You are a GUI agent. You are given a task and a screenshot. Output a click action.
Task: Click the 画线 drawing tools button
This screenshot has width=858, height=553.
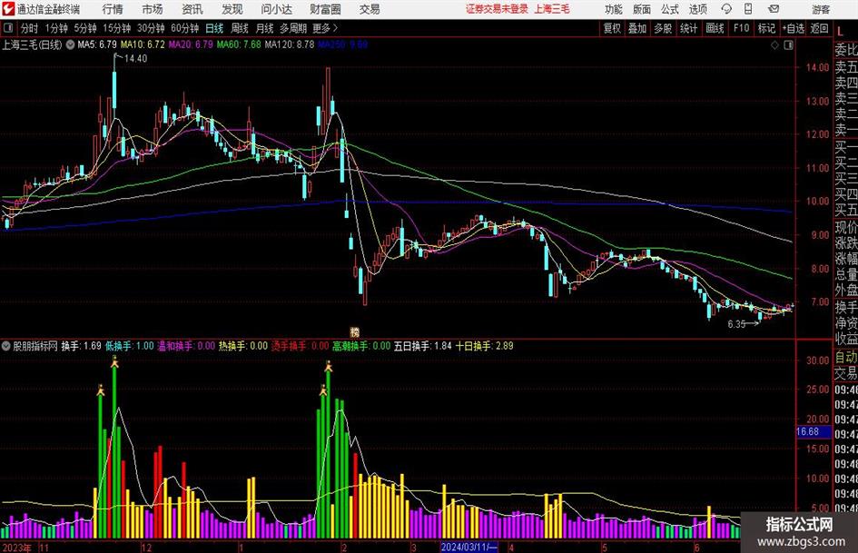pos(715,28)
